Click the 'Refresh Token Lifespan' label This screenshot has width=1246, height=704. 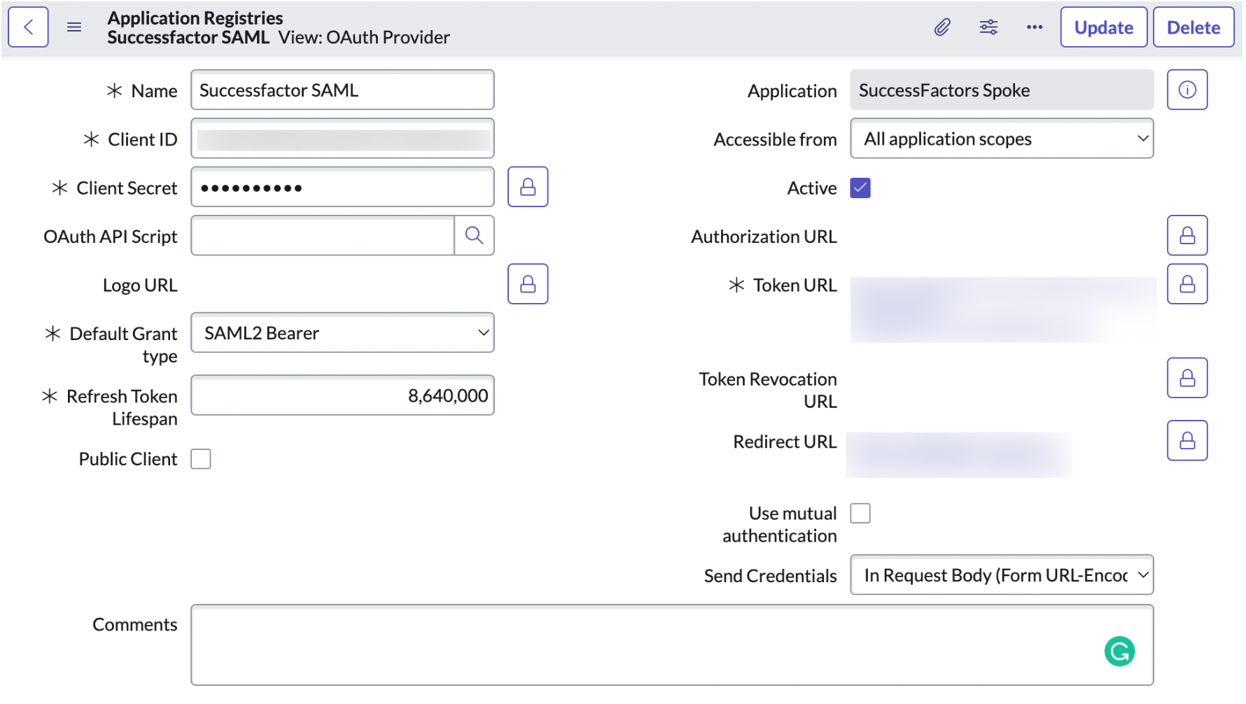tap(122, 407)
